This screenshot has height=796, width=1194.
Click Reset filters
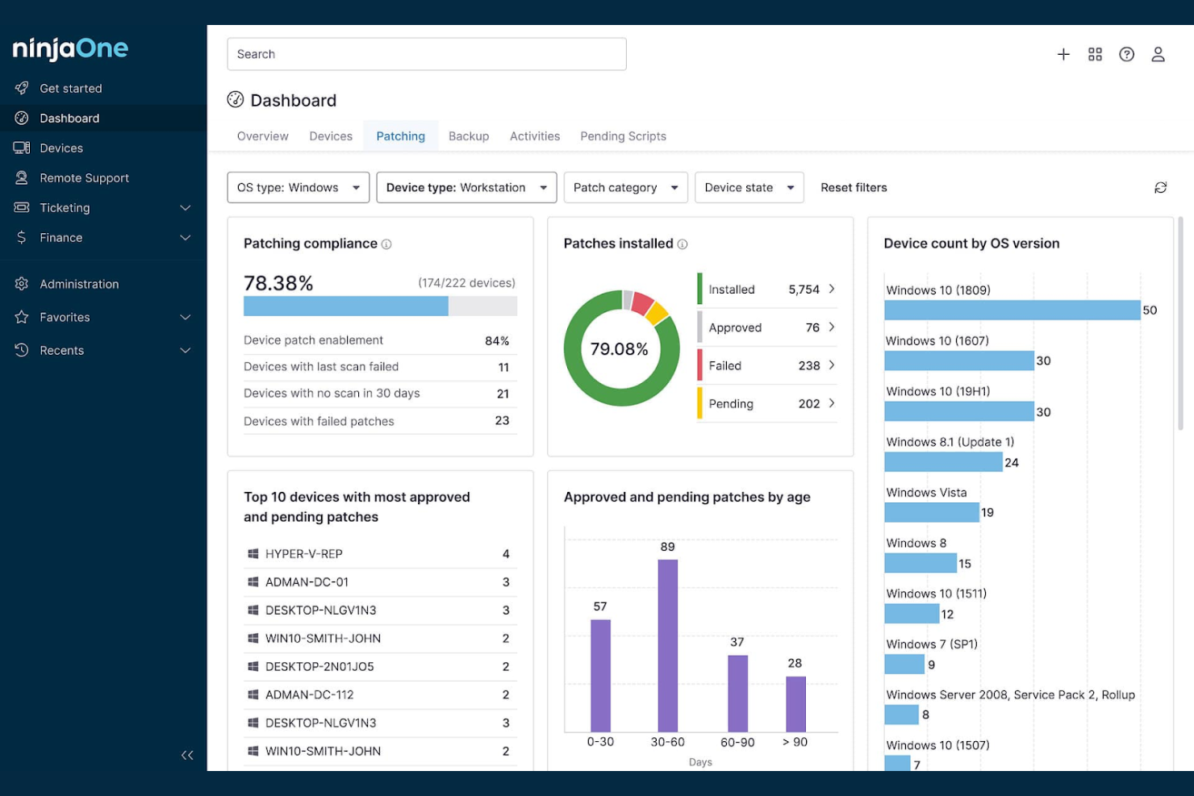coord(854,188)
